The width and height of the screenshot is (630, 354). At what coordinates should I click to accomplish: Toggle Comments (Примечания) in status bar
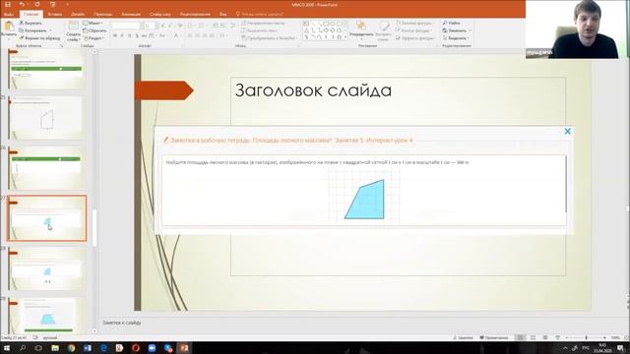pyautogui.click(x=494, y=338)
